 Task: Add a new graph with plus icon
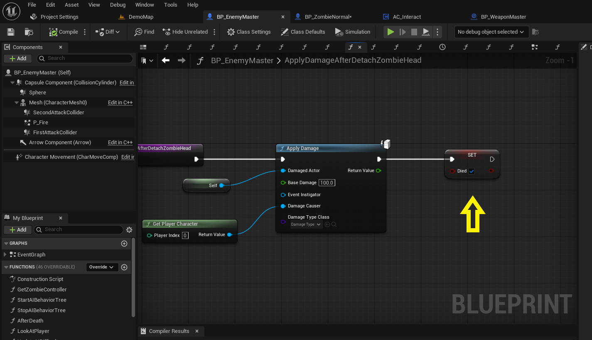pos(124,244)
